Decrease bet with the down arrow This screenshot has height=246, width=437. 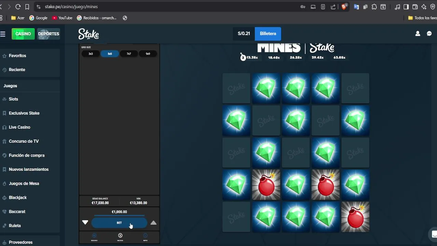(x=85, y=222)
